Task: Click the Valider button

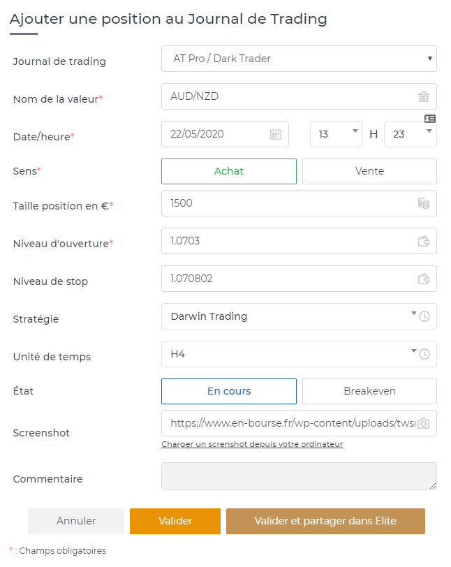Action: 174,521
